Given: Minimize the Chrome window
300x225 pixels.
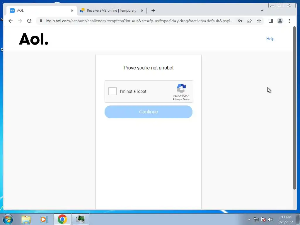Looking at the screenshot, I should tap(272, 6).
